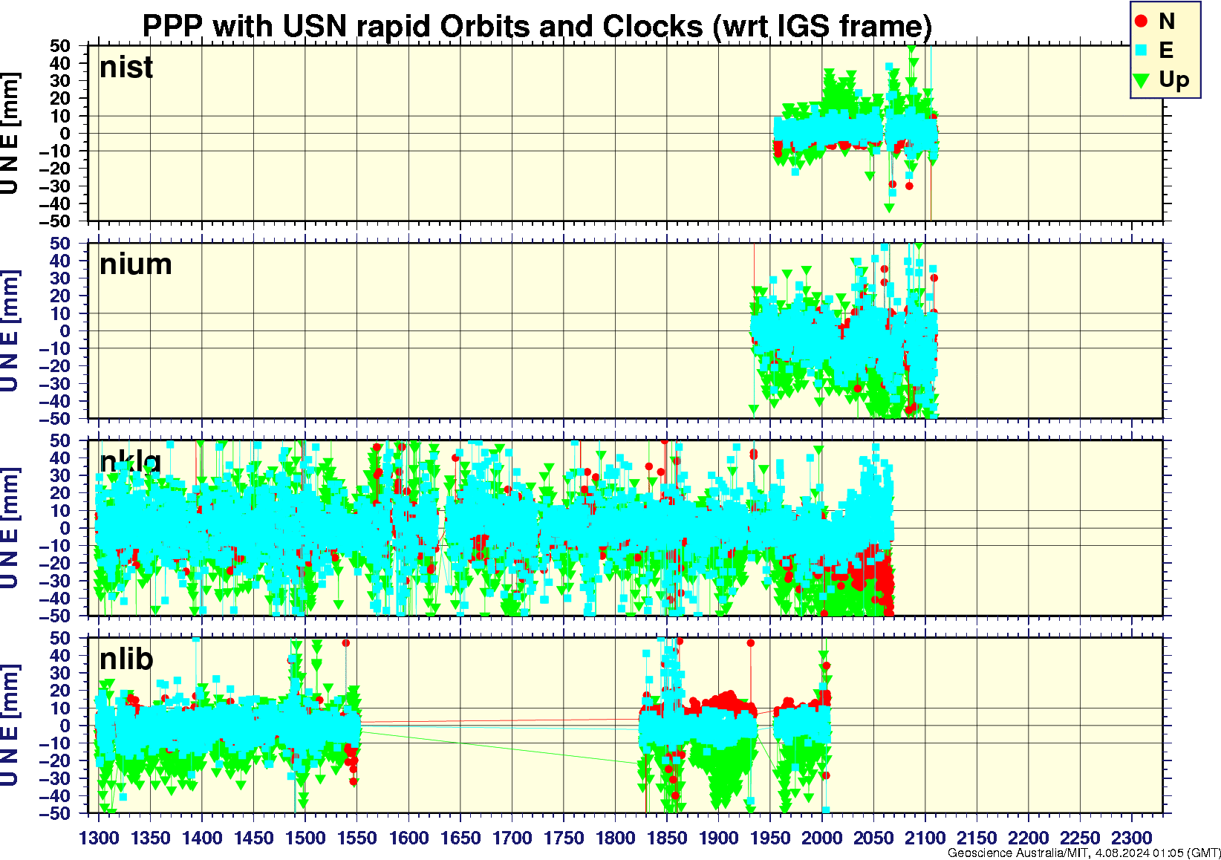Click the 50 tick label of nist panel
Viewport: 1221px width, 860px height.
(61, 46)
